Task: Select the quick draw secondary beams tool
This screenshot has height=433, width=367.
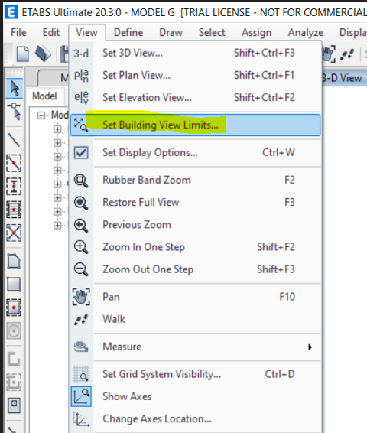Action: (x=14, y=210)
